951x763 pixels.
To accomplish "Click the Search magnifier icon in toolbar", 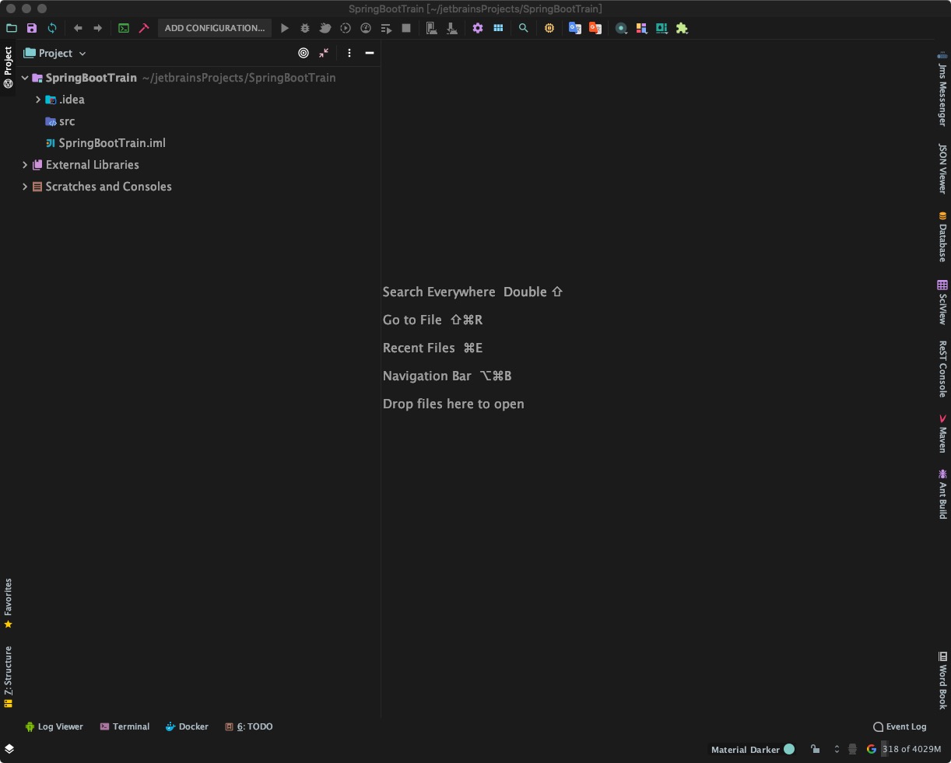I will pos(524,28).
